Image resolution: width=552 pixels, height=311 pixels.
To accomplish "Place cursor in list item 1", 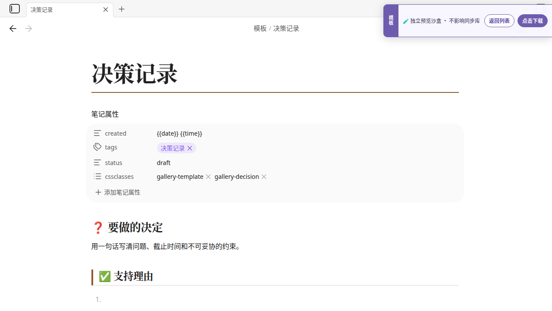I will [276, 299].
